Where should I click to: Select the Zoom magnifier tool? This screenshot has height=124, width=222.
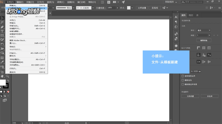[7, 76]
